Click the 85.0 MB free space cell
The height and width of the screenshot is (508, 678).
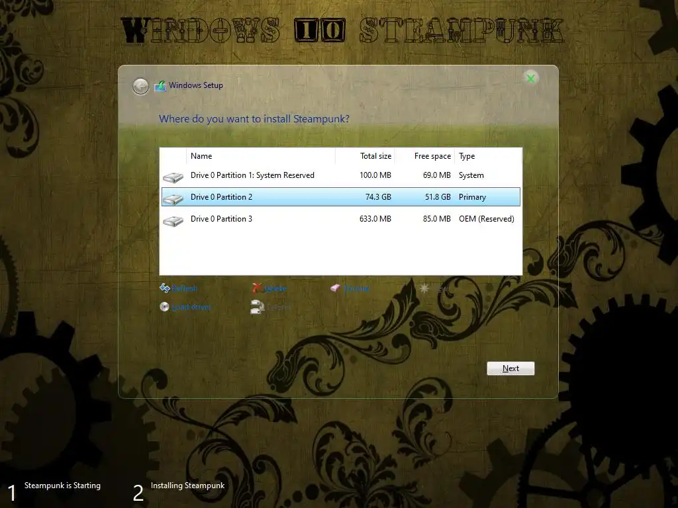click(x=437, y=219)
